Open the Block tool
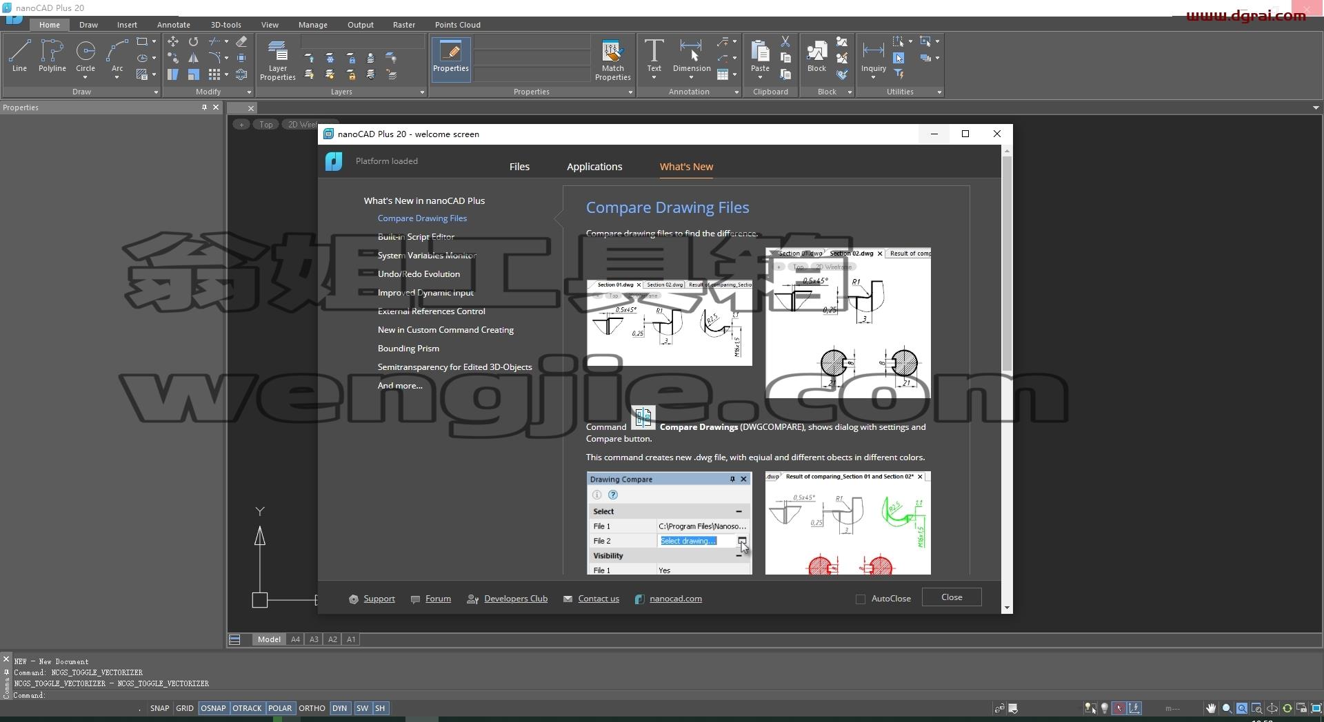Screen dimensions: 1324x722 [x=816, y=55]
